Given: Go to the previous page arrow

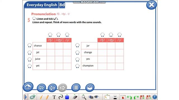Looking at the screenshot, I should pyautogui.click(x=52, y=88).
